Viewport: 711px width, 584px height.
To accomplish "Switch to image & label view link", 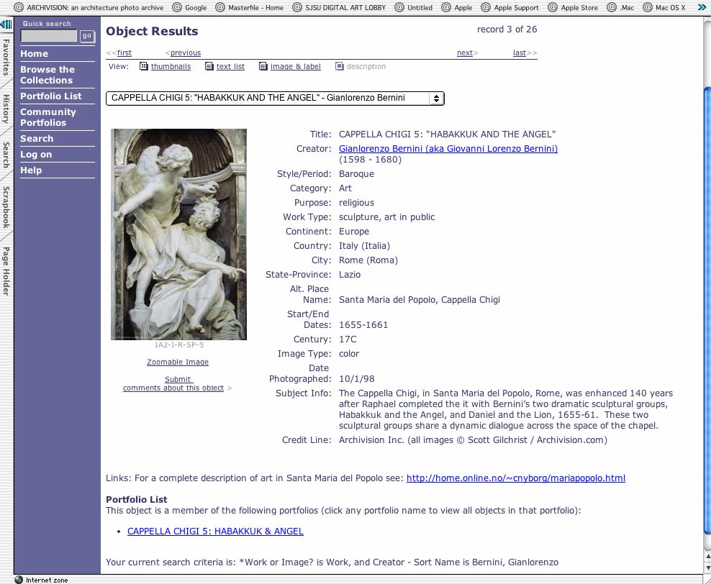I will click(x=296, y=66).
